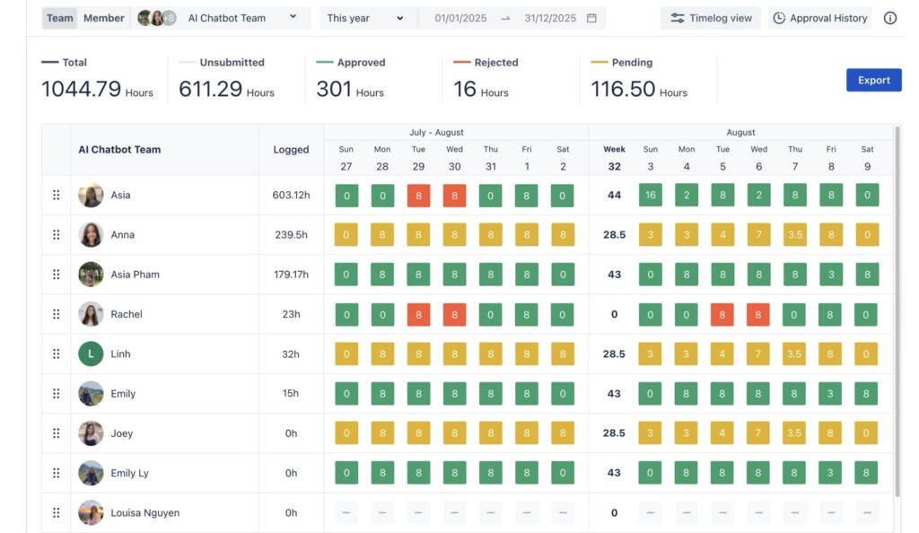Filter by the Approved hours summary

tap(358, 75)
